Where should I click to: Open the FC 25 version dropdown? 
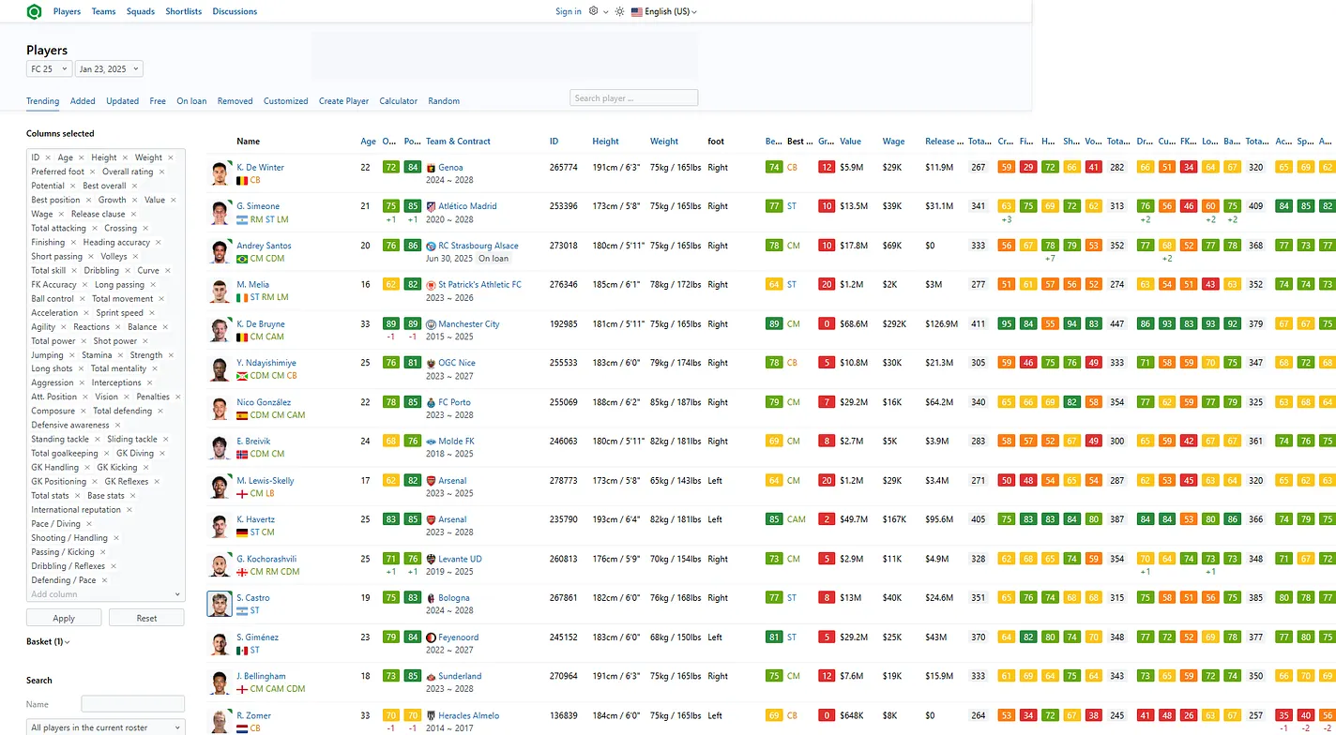(x=49, y=68)
